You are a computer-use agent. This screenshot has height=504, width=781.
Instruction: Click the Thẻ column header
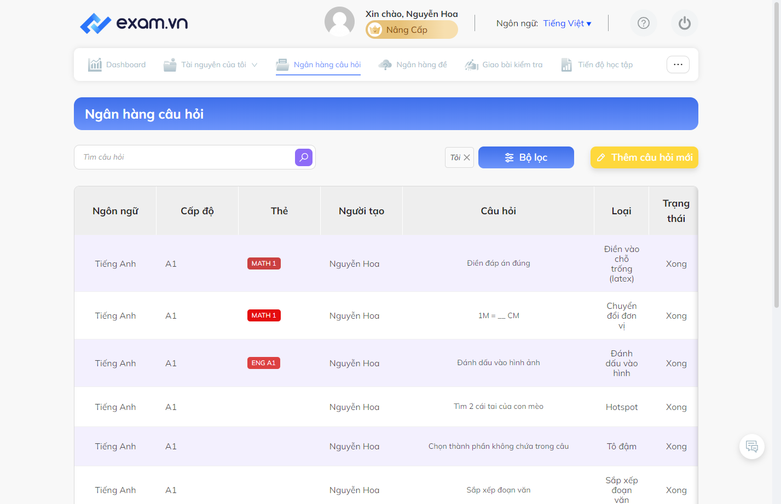pyautogui.click(x=280, y=211)
